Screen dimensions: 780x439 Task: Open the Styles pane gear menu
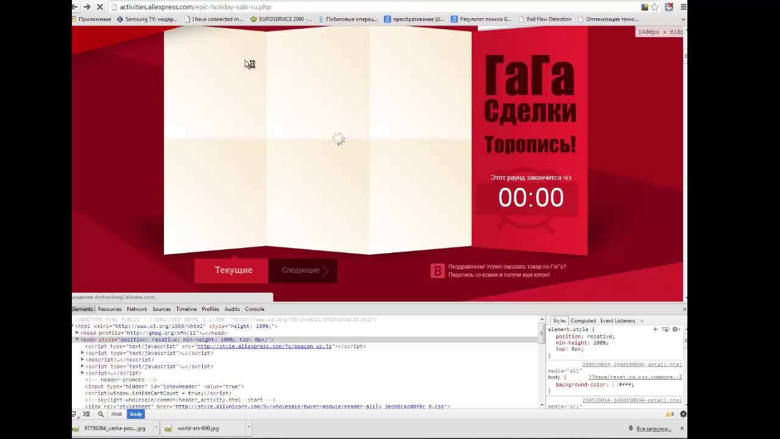pos(676,329)
